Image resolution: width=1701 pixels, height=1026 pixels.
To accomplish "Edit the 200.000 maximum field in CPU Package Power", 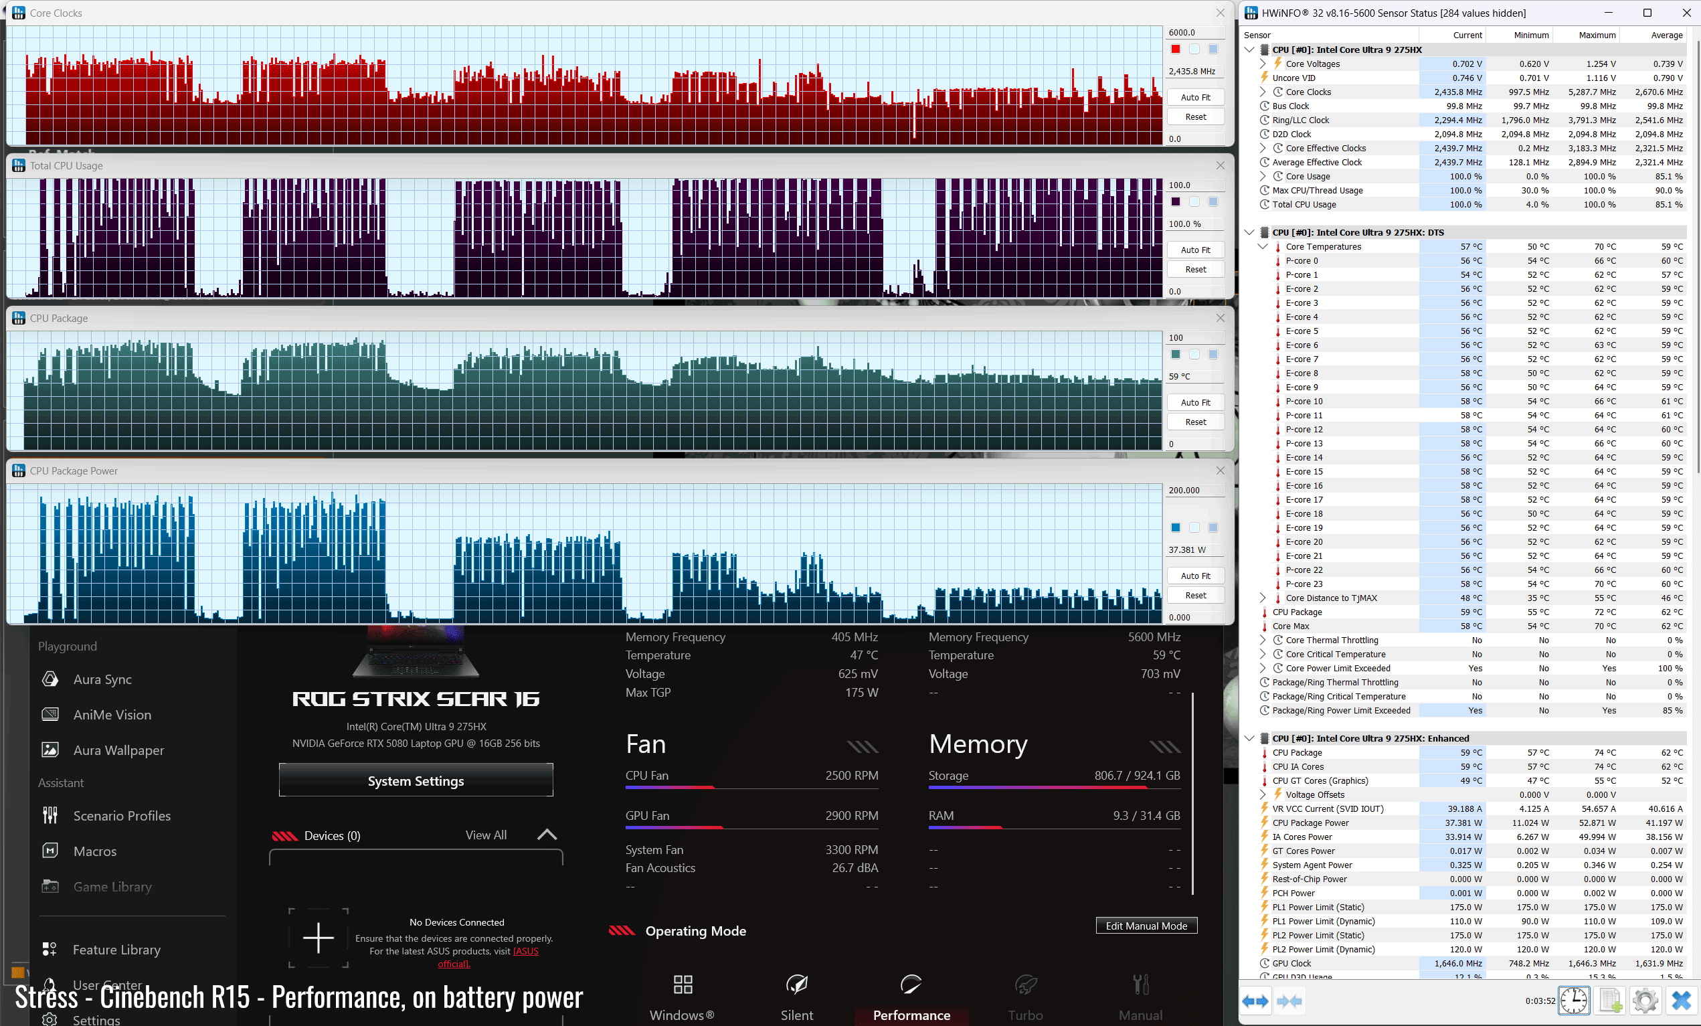I will 1195,490.
